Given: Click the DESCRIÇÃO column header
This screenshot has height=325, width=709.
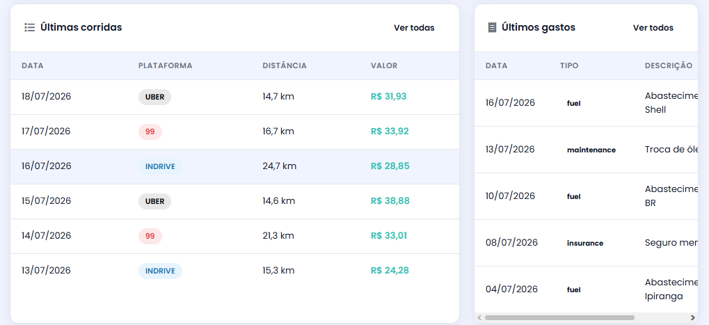Looking at the screenshot, I should pyautogui.click(x=669, y=65).
